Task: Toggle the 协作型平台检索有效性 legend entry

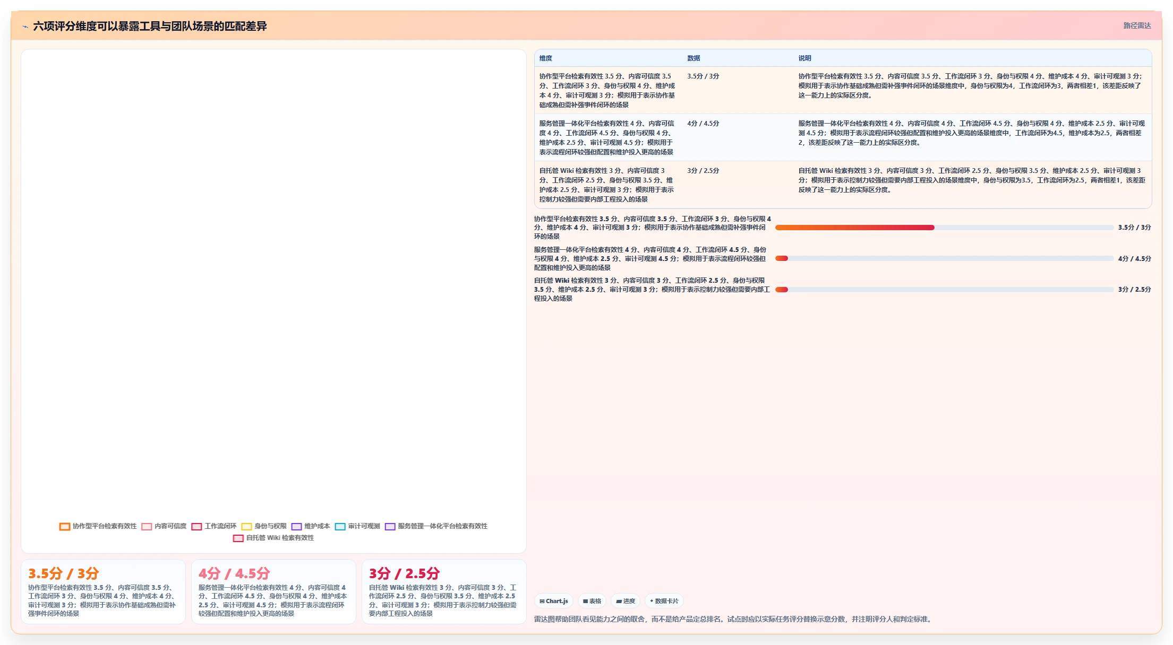Action: point(98,526)
